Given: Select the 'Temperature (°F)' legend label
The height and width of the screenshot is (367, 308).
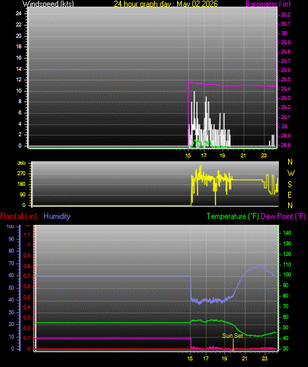Looking at the screenshot, I should [233, 216].
